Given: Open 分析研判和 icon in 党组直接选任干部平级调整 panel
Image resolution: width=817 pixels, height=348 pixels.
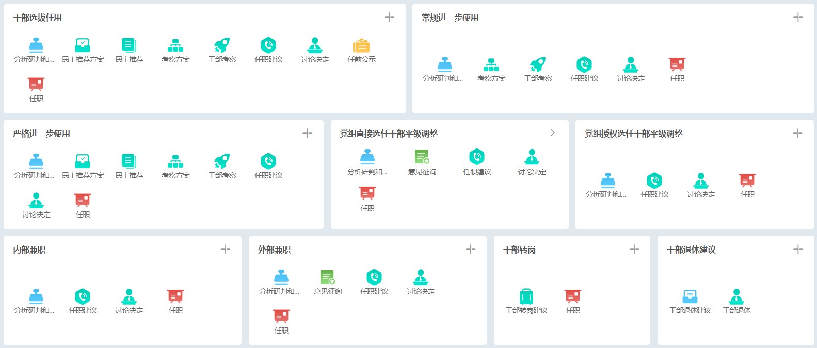Looking at the screenshot, I should tap(367, 157).
